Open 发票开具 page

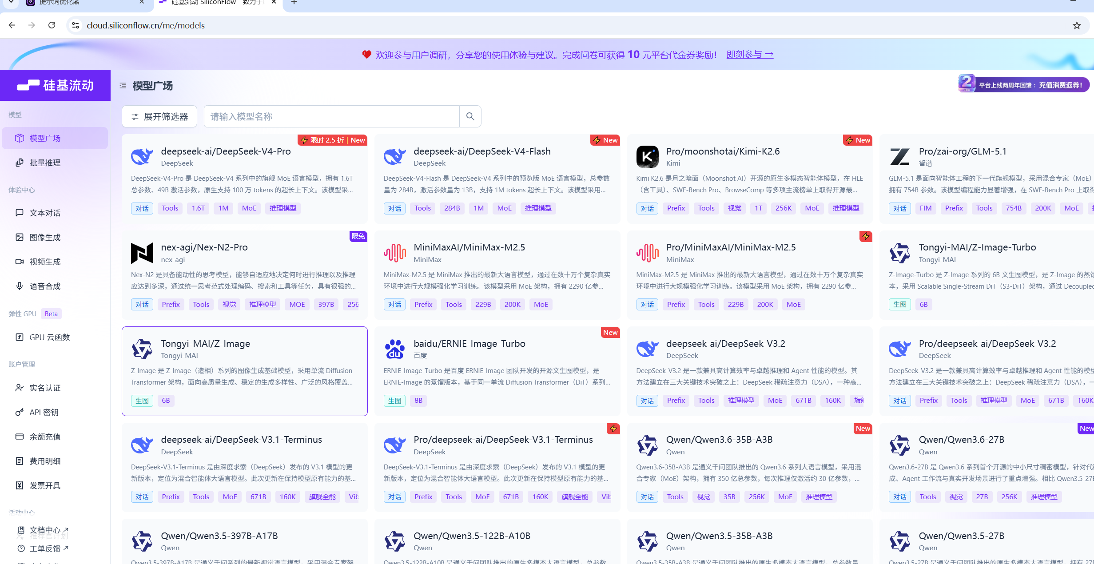[55, 485]
